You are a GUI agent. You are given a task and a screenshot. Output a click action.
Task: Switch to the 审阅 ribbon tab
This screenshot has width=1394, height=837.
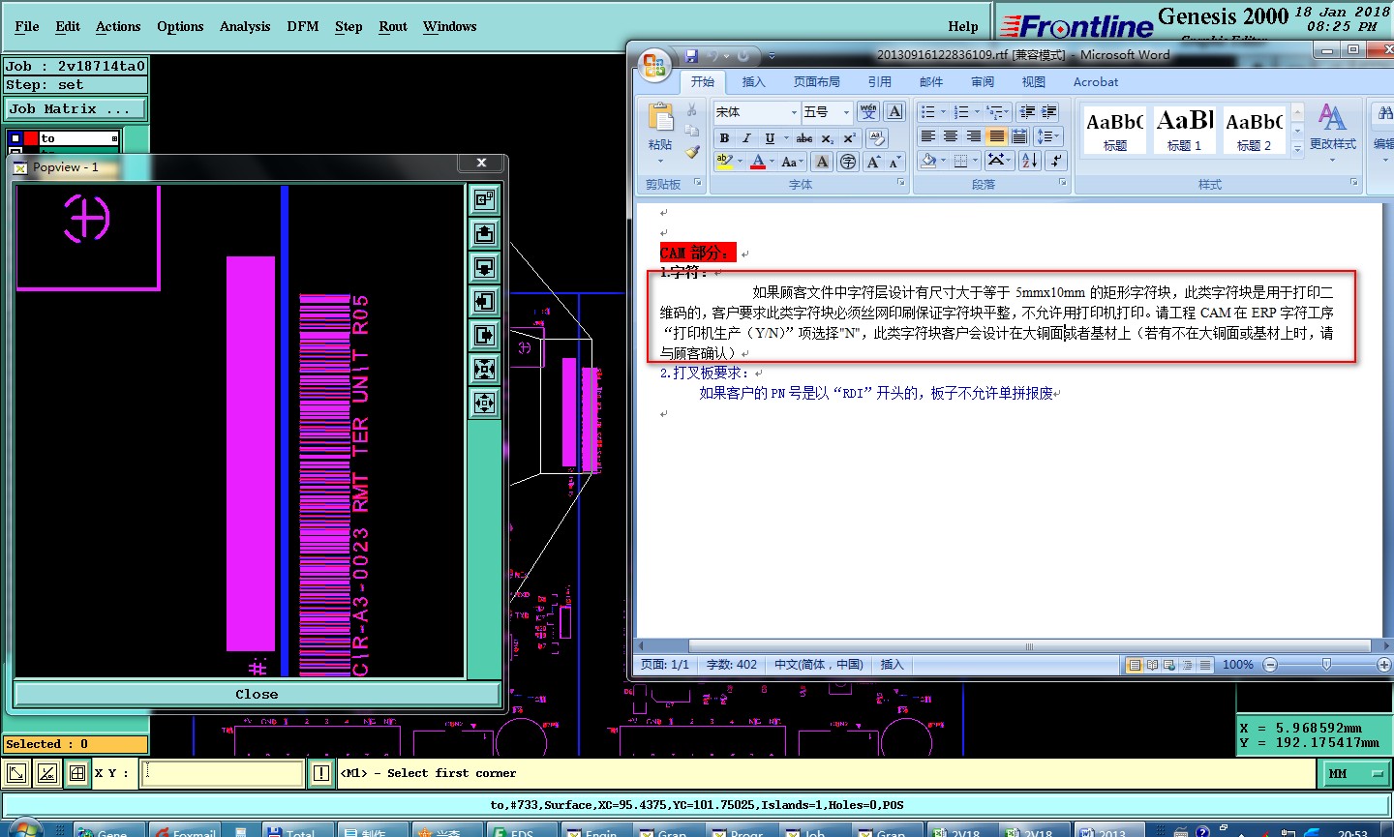983,82
